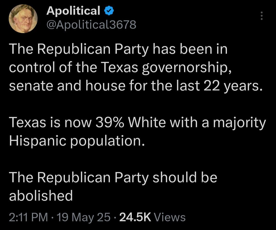
Task: Open the three-dot more options menu
Action: coord(262,16)
